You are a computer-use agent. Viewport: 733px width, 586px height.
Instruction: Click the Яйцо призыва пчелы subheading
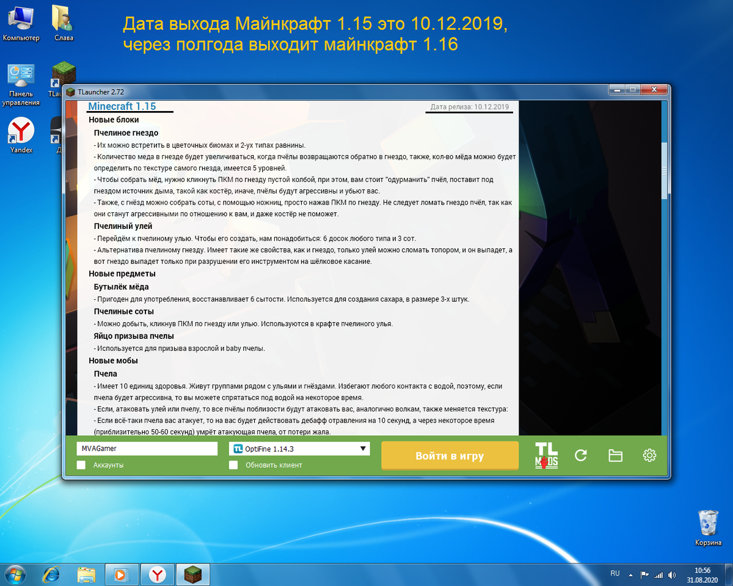coord(134,336)
